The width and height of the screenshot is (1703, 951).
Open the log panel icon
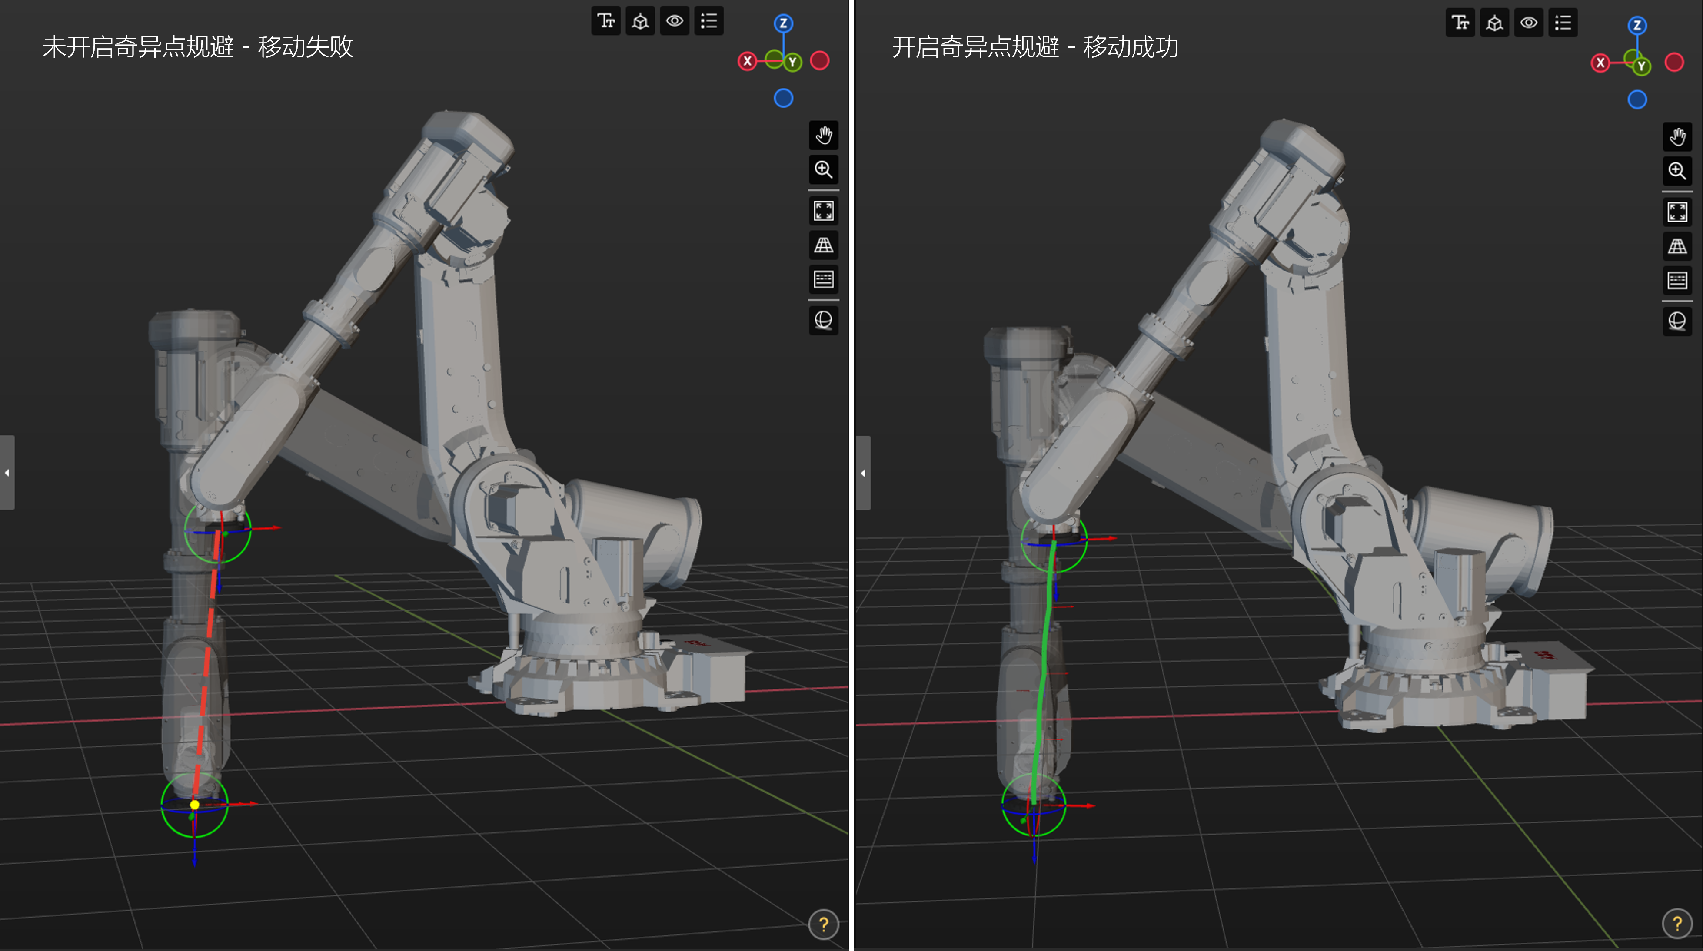click(823, 279)
